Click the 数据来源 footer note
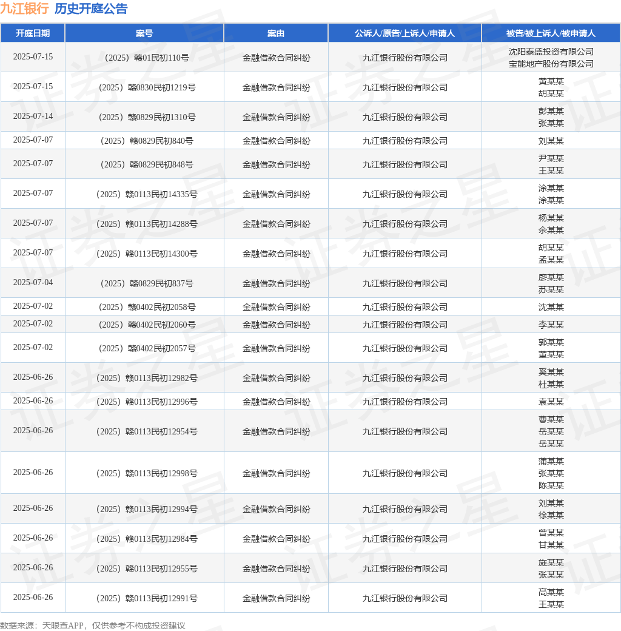Screen dimensions: 621x631 (x=93, y=626)
